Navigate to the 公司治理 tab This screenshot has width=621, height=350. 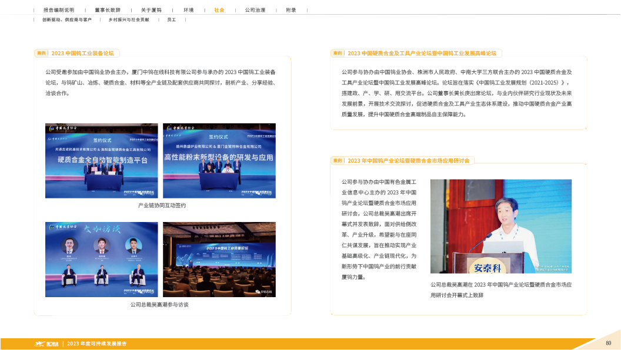click(x=255, y=10)
